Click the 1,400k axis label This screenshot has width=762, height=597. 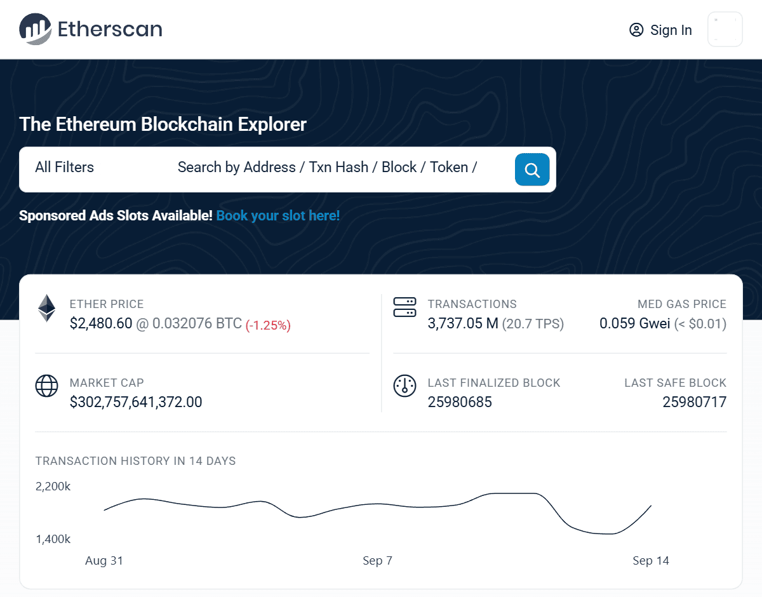click(53, 539)
